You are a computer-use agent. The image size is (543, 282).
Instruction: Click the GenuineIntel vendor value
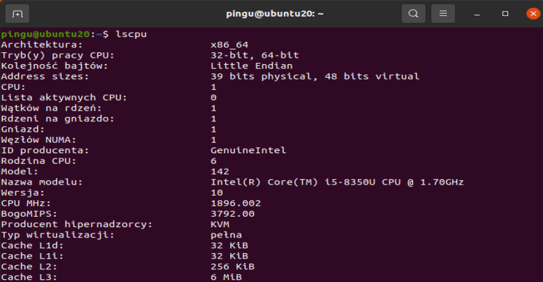(248, 150)
